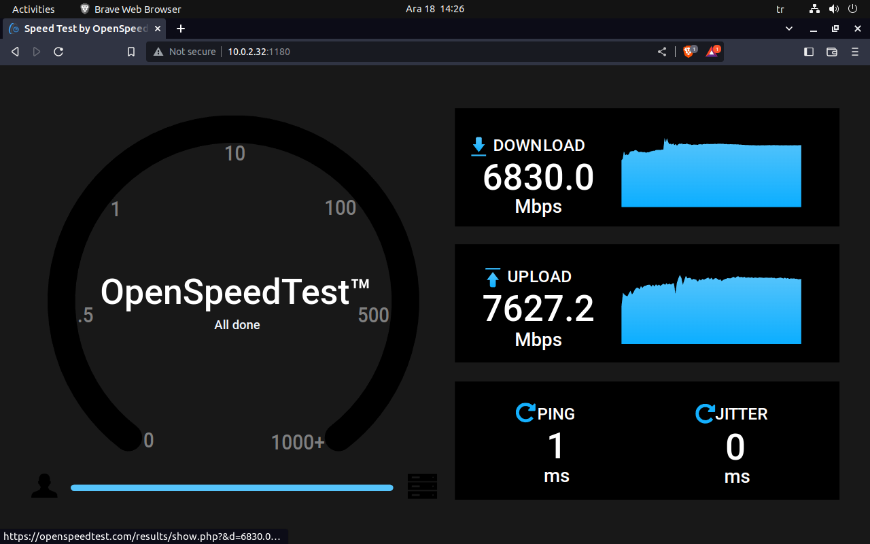The width and height of the screenshot is (870, 544).
Task: Select the Speed Test by OpenSpeedTest tab
Action: pos(84,29)
